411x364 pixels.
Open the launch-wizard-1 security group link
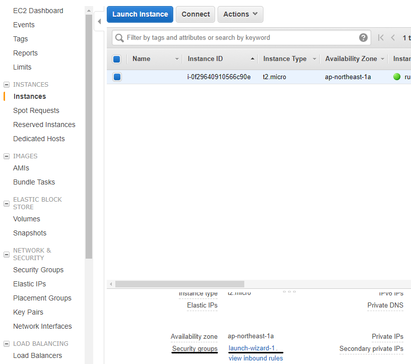click(252, 348)
